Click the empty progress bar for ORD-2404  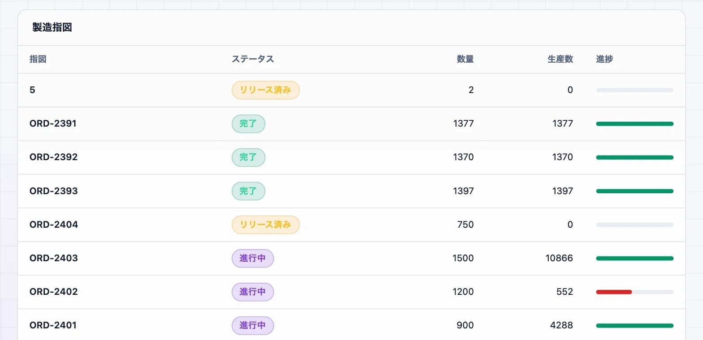click(x=635, y=225)
